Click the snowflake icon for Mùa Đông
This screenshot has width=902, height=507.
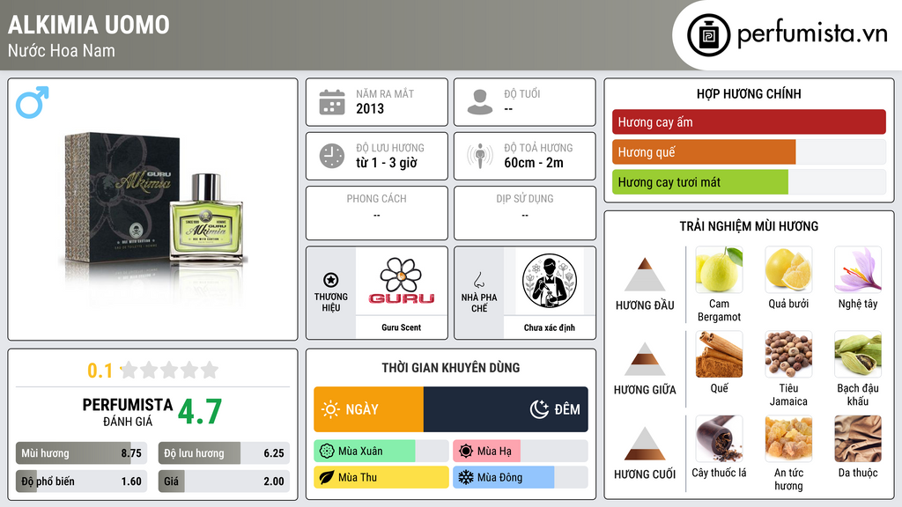(466, 478)
